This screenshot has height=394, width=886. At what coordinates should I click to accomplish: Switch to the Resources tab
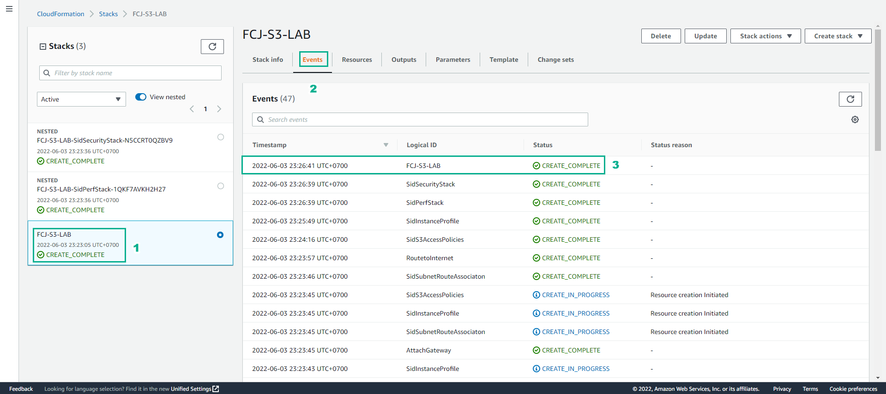[357, 60]
